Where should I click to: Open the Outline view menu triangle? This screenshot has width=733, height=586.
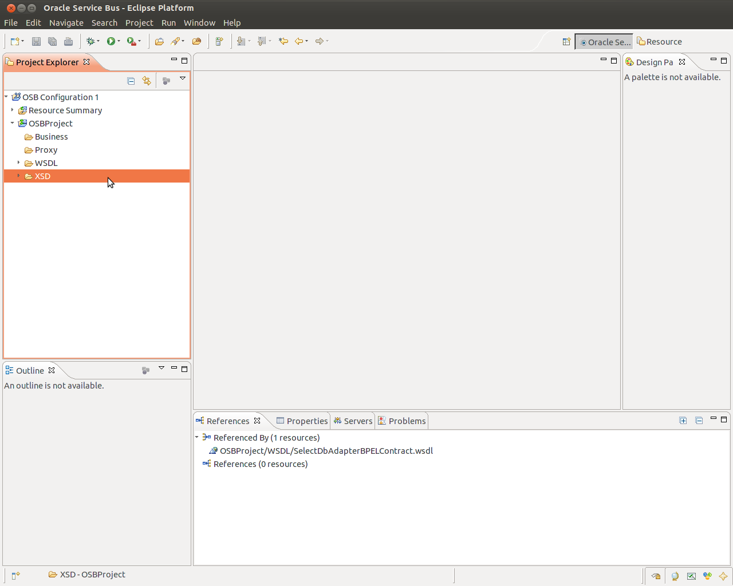[161, 368]
